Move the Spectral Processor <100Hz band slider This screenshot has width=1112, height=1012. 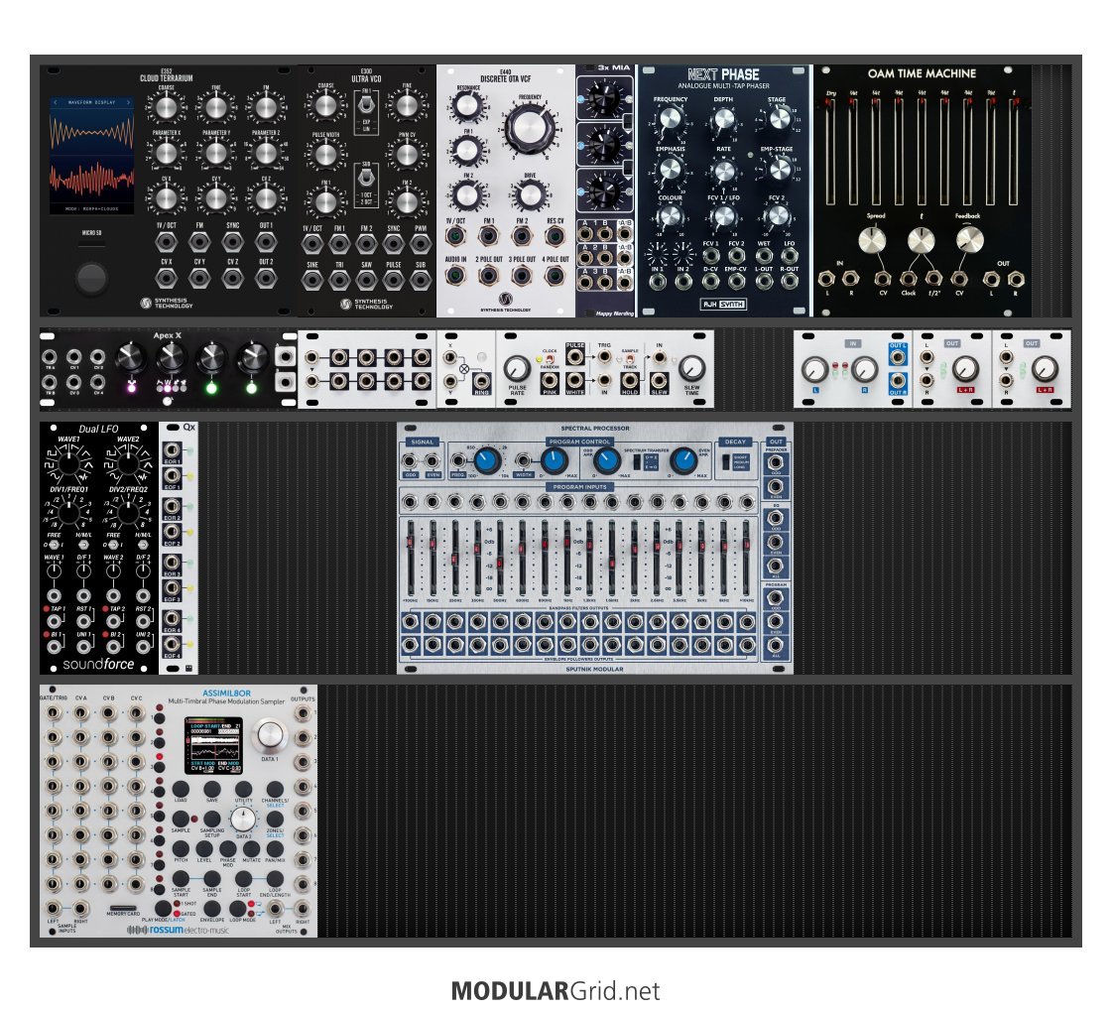pos(410,559)
